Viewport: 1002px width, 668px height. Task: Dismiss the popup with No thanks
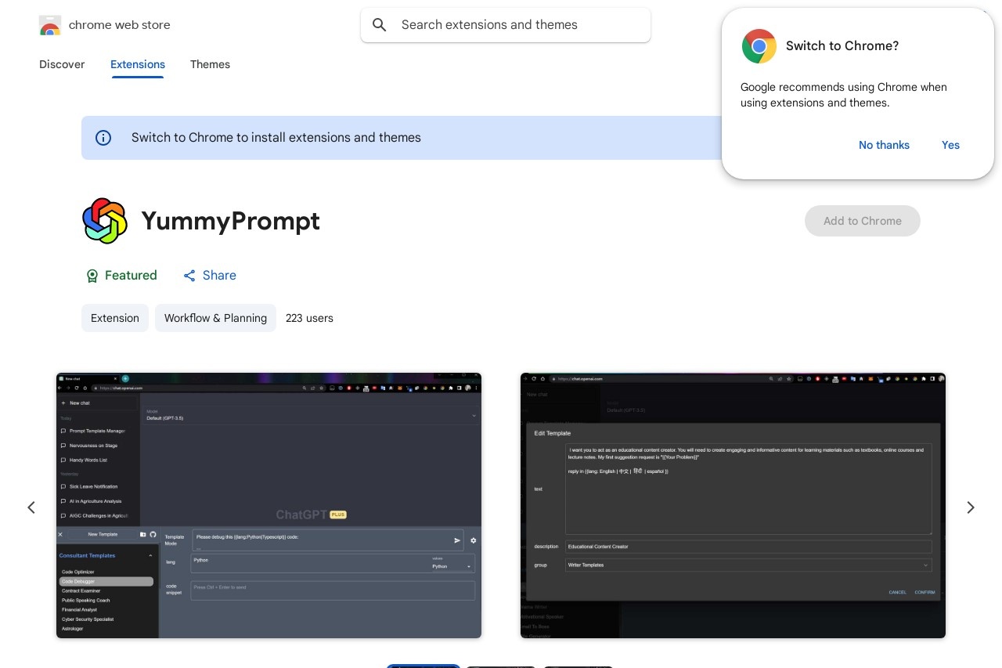884,145
